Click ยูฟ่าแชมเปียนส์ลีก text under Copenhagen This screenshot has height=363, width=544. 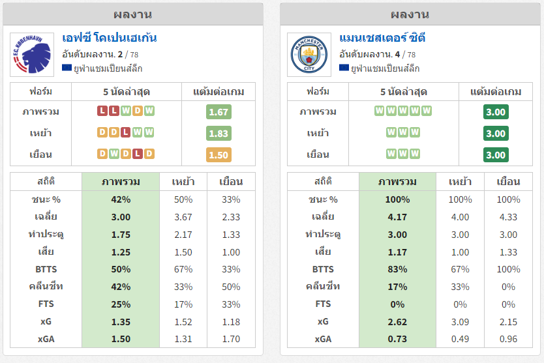[x=108, y=68]
